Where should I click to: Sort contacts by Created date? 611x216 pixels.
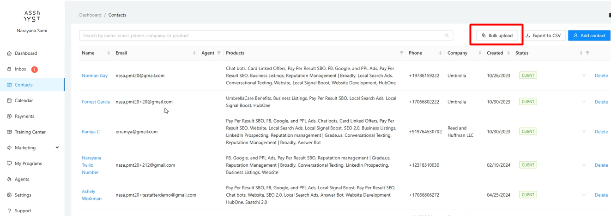(508, 53)
